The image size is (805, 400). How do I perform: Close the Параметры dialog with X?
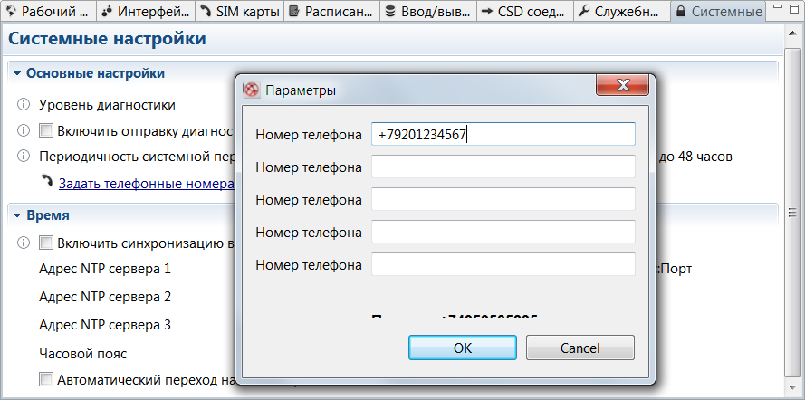(623, 85)
